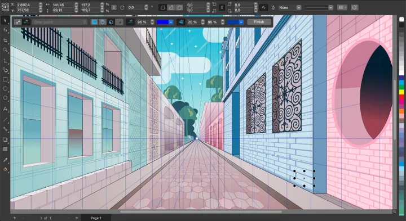
Task: Select the top plane drawing mode
Action: [x=103, y=22]
